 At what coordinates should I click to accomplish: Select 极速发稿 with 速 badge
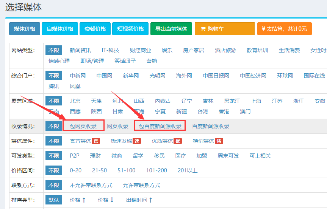pos(126,141)
